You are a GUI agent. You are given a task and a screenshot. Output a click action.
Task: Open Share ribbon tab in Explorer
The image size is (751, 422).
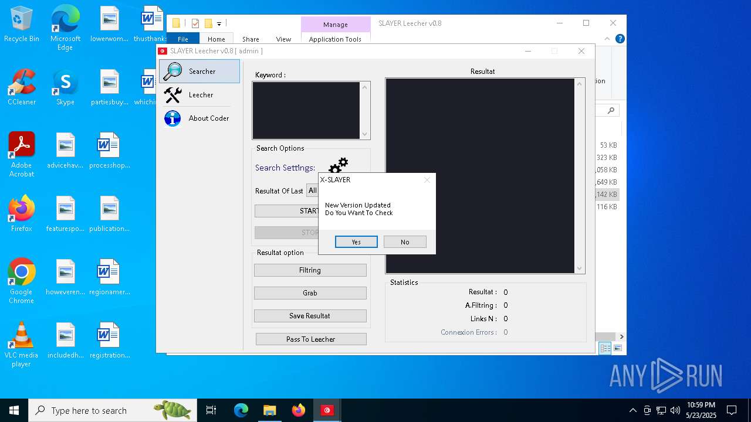pos(251,39)
